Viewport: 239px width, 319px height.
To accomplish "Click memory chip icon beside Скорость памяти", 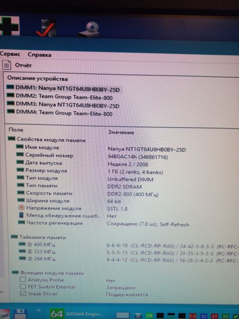I will click(21, 192).
